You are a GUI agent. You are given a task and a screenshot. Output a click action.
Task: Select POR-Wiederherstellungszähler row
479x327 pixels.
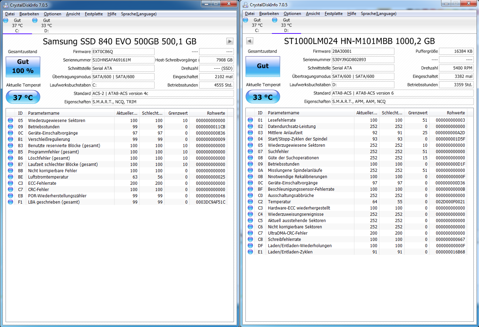point(117,196)
